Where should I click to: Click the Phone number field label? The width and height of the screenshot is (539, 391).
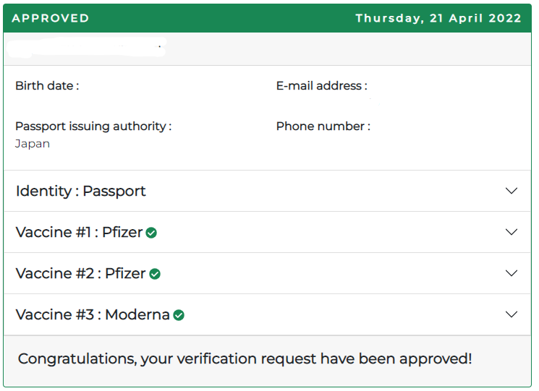(323, 126)
